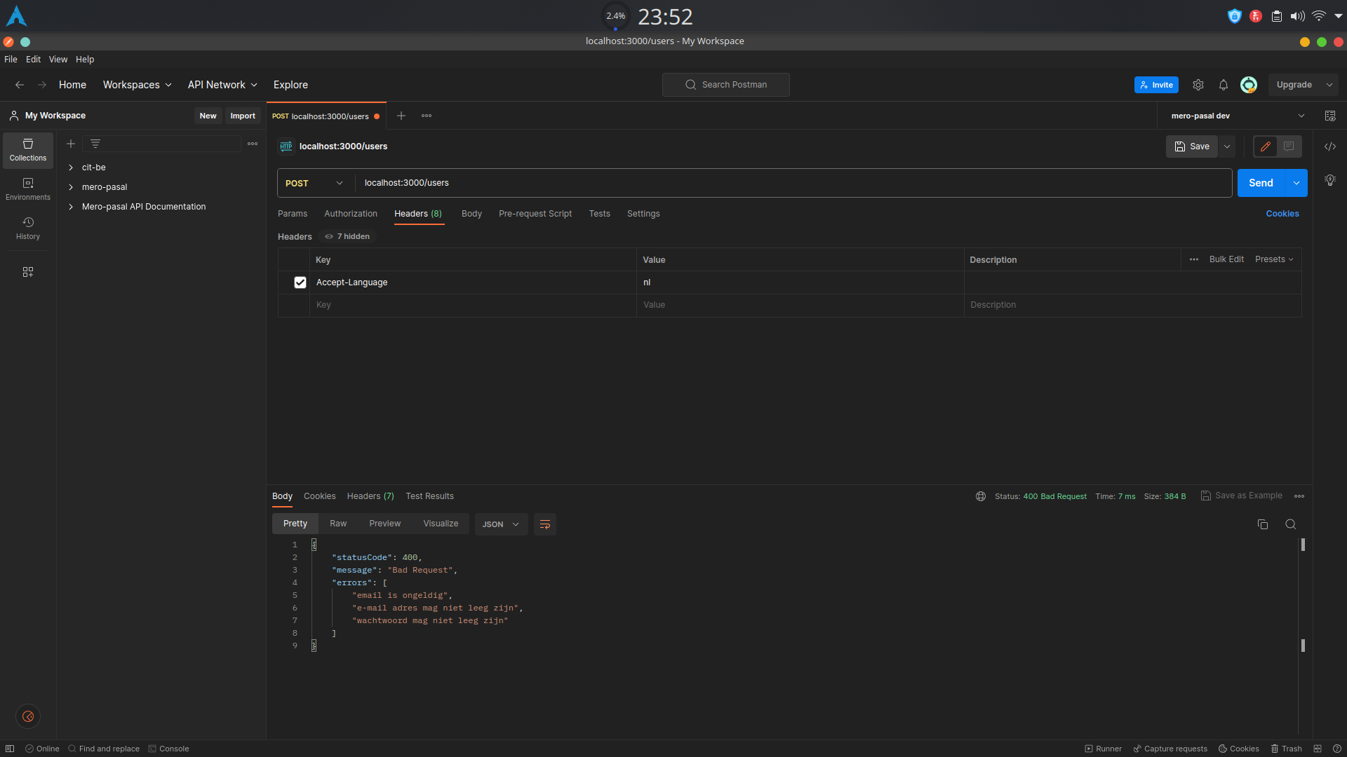Search the response body using magnifier icon
The image size is (1347, 757).
[1290, 524]
